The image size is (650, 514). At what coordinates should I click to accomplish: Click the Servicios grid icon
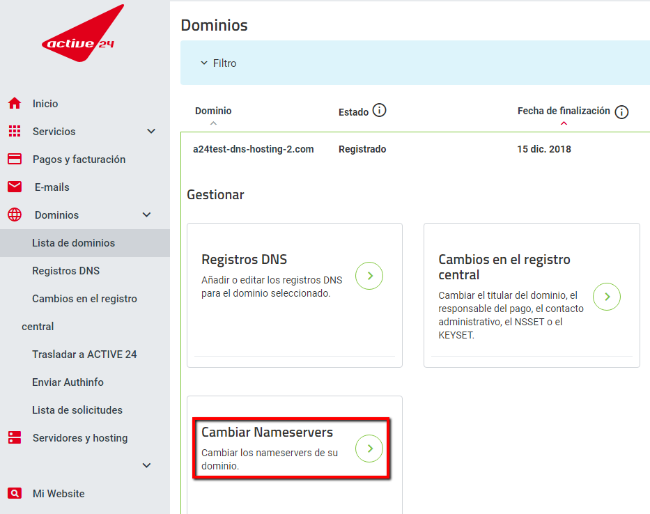tap(15, 131)
